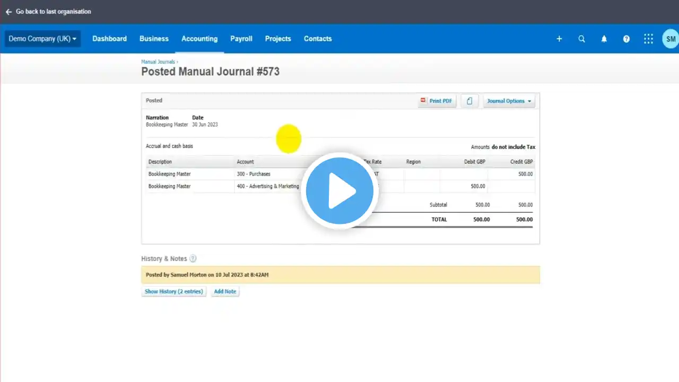This screenshot has height=382, width=679.
Task: Click the Account column header
Action: [x=246, y=162]
